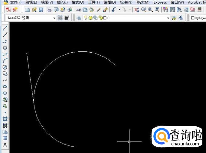Click the Zoom Previous icon
The image size is (206, 153).
pyautogui.click(x=157, y=10)
